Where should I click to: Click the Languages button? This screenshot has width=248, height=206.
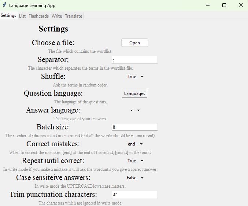(134, 93)
